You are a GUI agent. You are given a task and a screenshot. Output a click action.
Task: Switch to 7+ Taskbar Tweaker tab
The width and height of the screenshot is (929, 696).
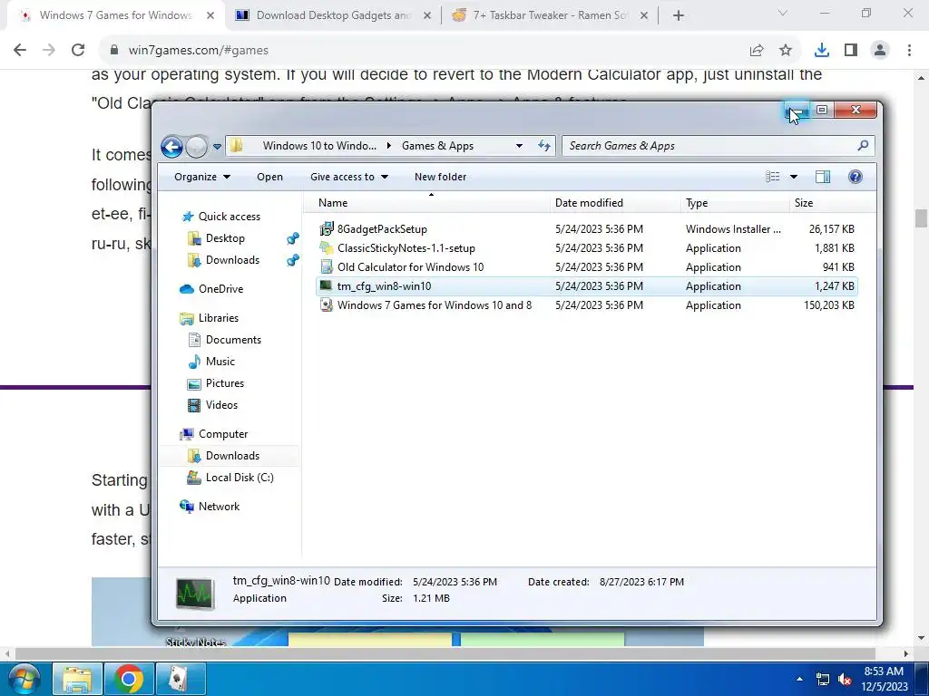549,15
